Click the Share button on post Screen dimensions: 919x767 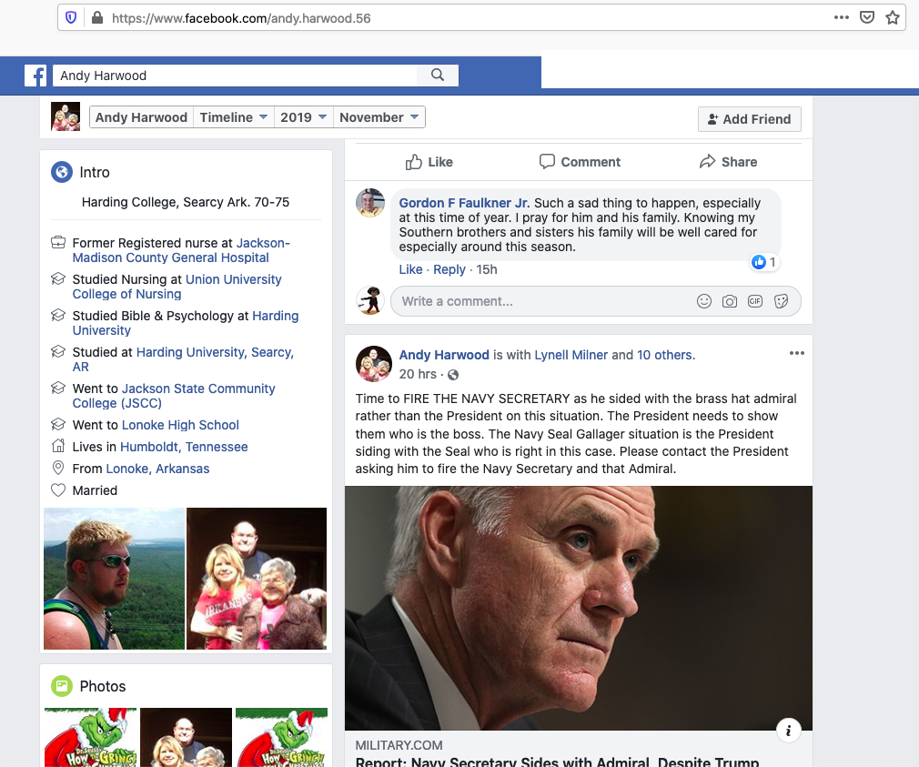(x=728, y=162)
